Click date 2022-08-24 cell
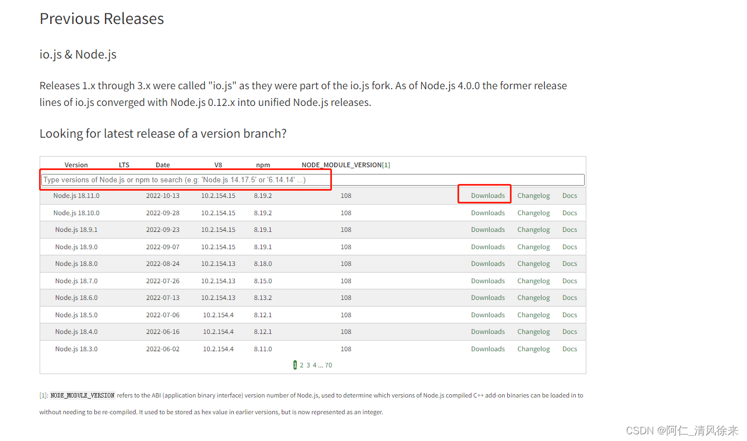The width and height of the screenshot is (747, 441). [163, 264]
